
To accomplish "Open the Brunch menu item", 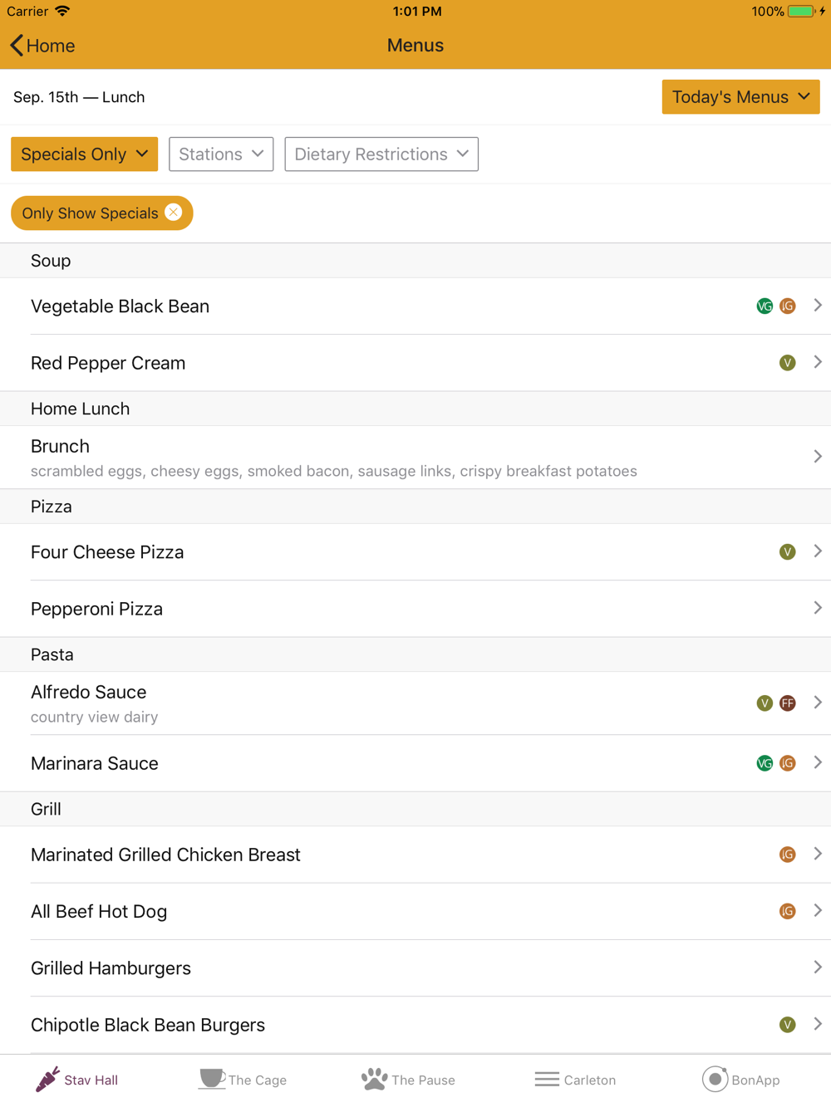I will pos(415,457).
